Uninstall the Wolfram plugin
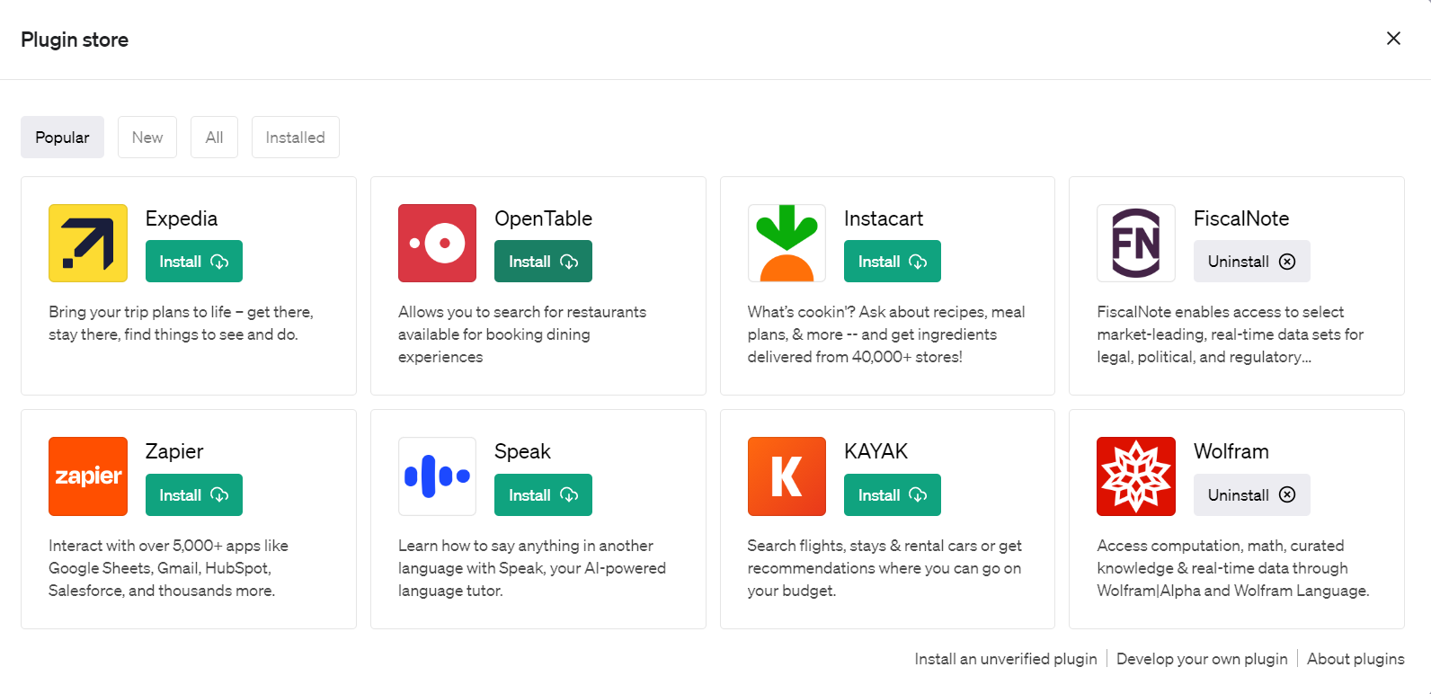Image resolution: width=1431 pixels, height=694 pixels. click(x=1251, y=495)
